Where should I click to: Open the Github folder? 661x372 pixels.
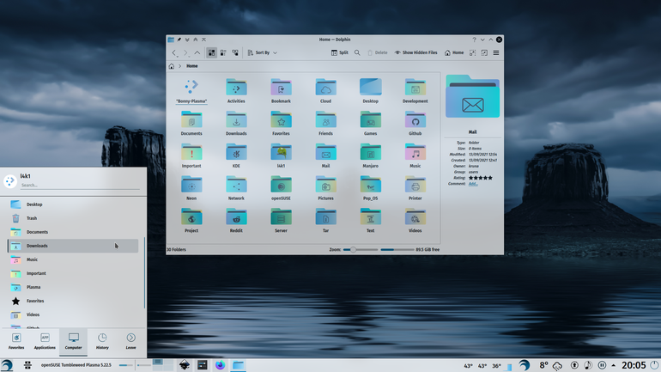click(415, 124)
